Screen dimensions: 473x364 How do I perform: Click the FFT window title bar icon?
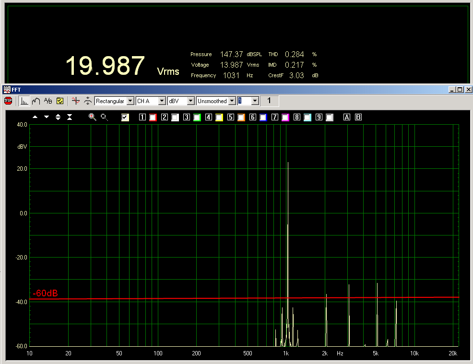click(x=7, y=90)
